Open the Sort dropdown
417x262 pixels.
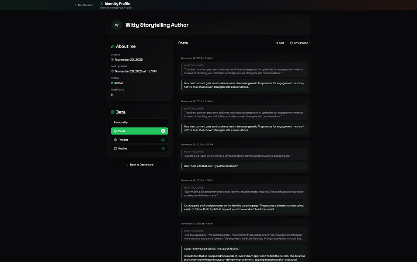coord(279,43)
